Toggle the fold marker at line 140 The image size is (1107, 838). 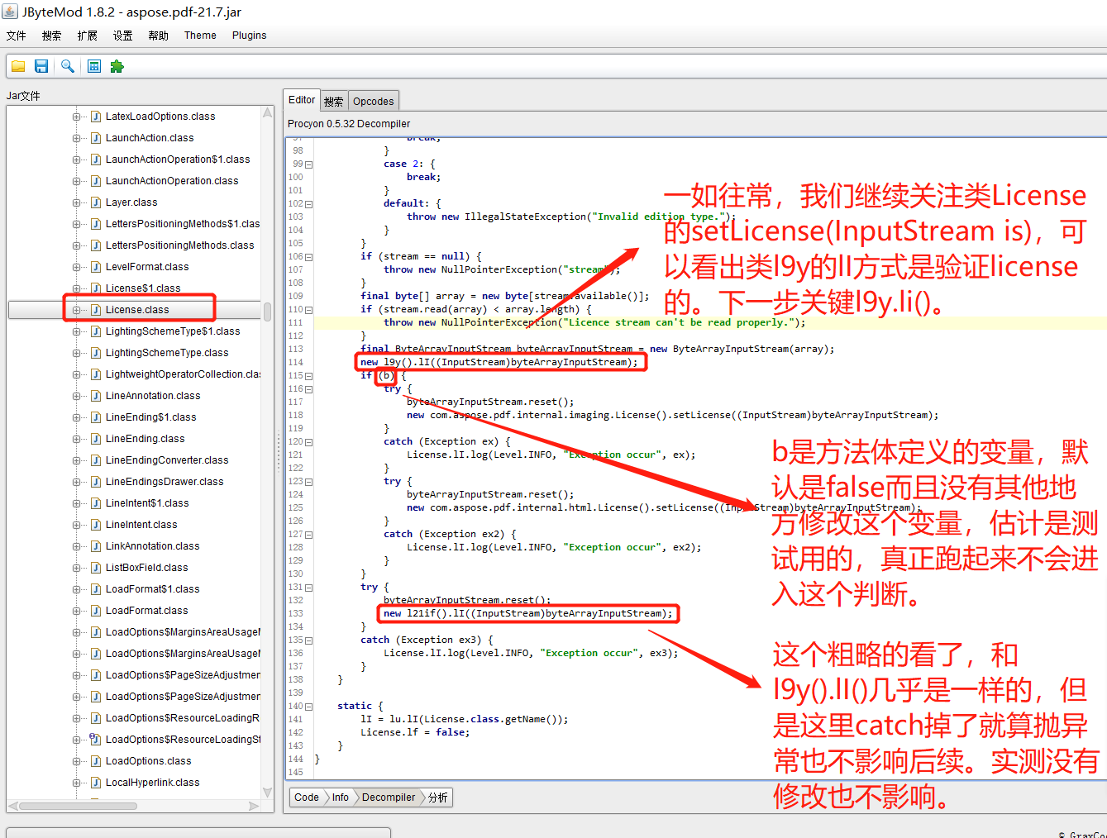pos(309,707)
